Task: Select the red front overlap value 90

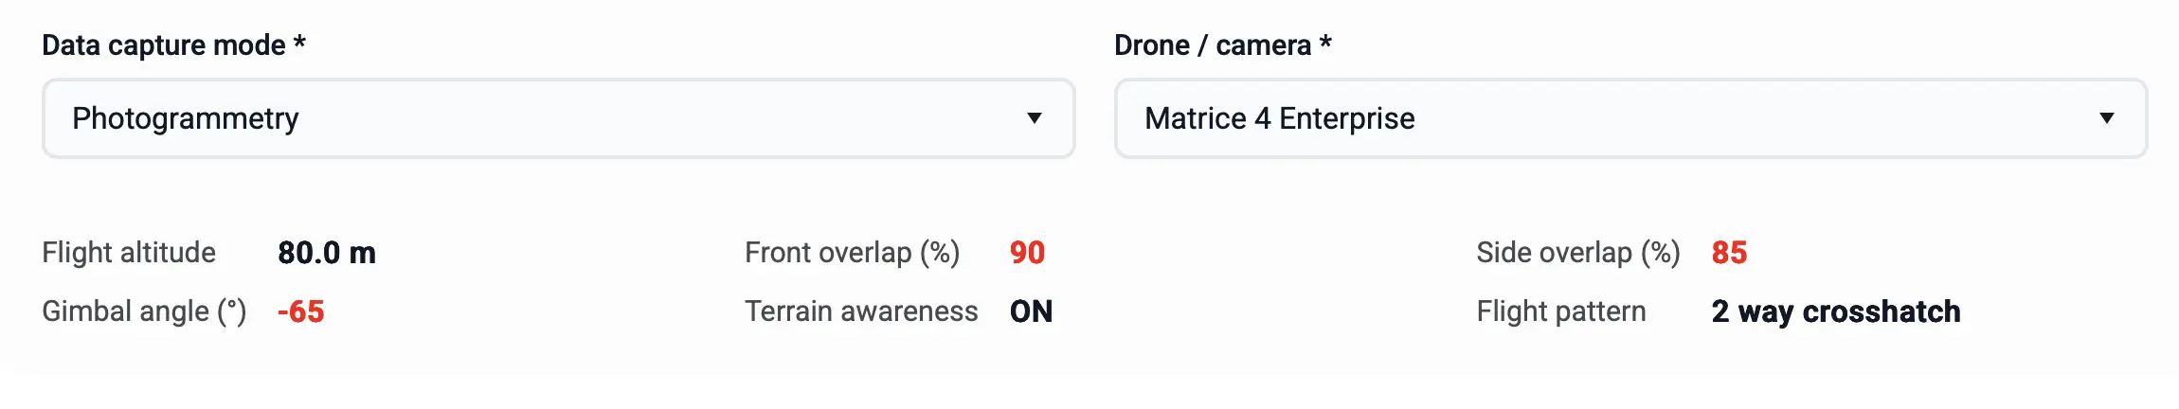Action: (1027, 253)
